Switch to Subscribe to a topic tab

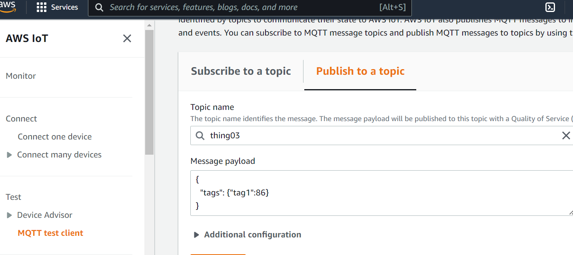coord(241,71)
